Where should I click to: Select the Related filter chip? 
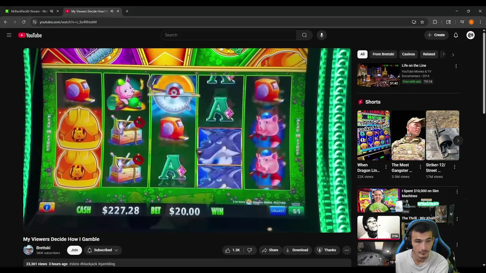[429, 54]
